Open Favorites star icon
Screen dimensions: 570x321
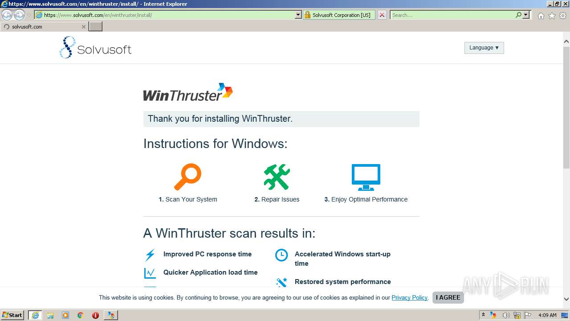pos(552,16)
